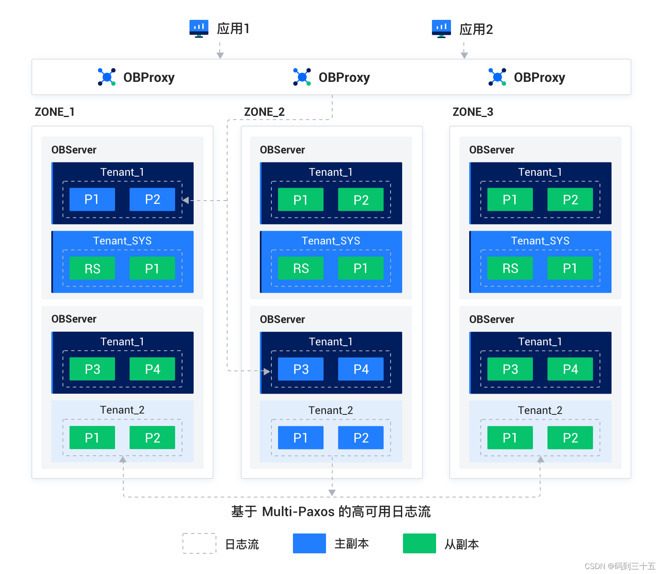Click OBProxy text above ZONE_1
662x574 pixels.
point(149,77)
